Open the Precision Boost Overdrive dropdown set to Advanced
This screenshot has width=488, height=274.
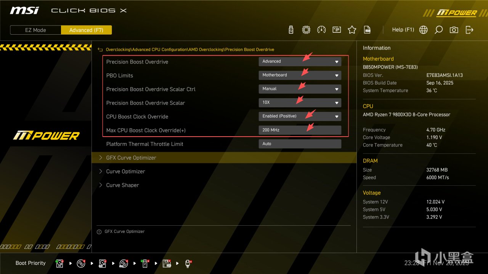click(x=300, y=61)
